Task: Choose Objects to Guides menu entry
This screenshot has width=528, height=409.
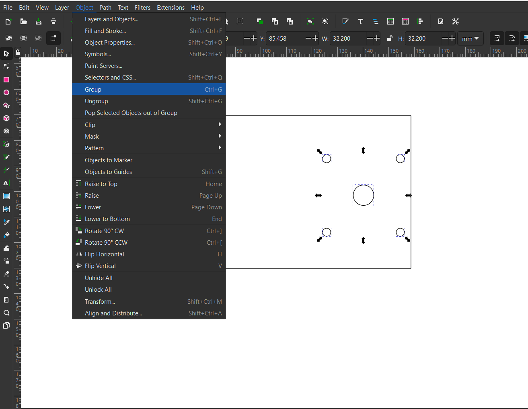Action: click(149, 172)
